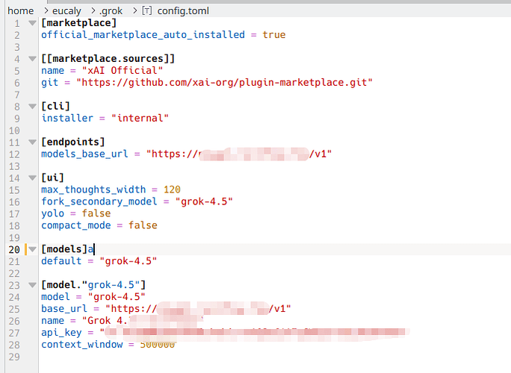Click the true value on line 2

click(x=274, y=35)
